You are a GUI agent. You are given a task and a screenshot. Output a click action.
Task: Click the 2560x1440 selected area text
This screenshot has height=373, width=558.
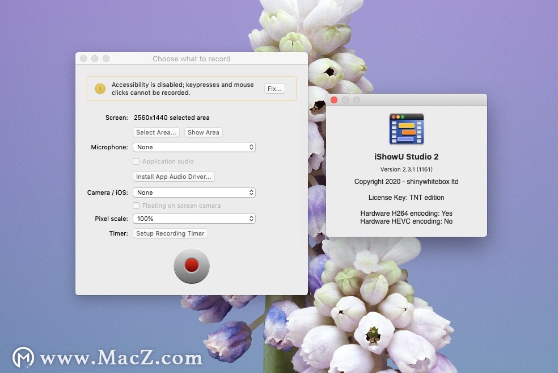171,118
